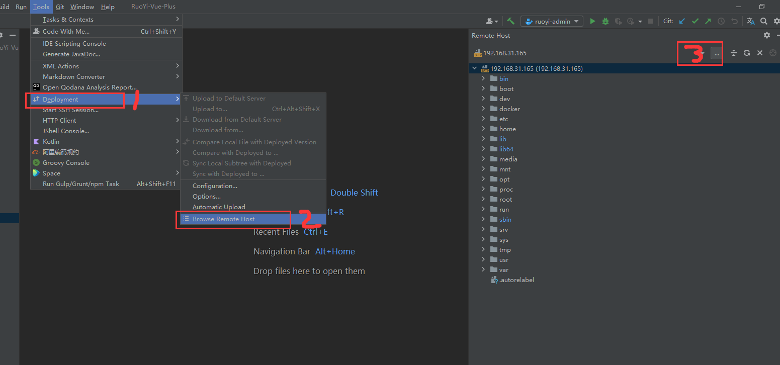Viewport: 780px width, 365px height.
Task: Launch JShell Console from menu
Action: (x=106, y=131)
